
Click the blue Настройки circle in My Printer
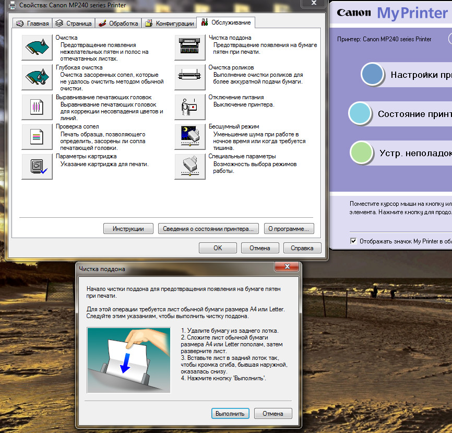(373, 74)
